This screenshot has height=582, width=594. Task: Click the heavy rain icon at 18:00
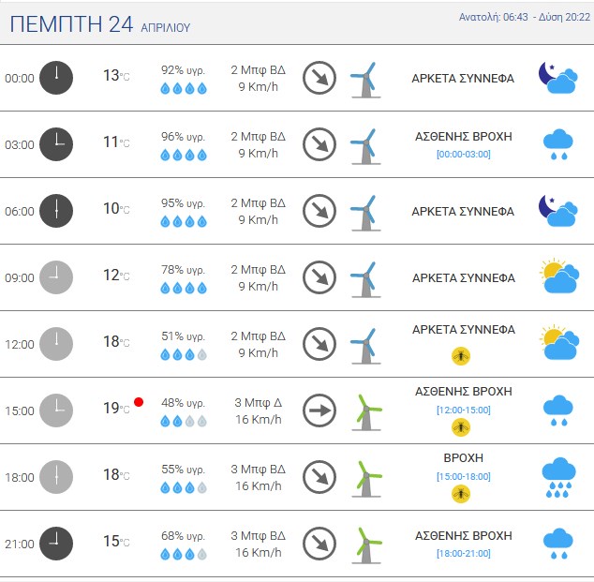(x=558, y=477)
